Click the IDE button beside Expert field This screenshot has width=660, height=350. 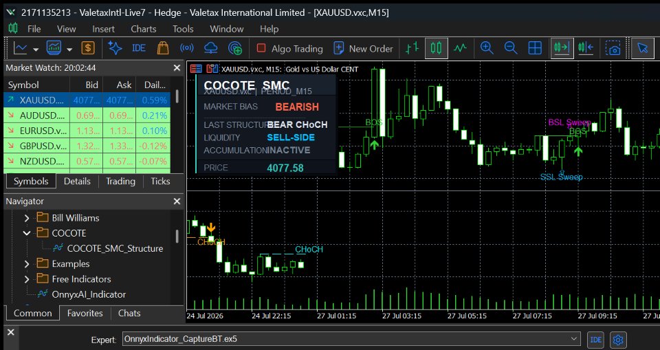click(x=595, y=340)
